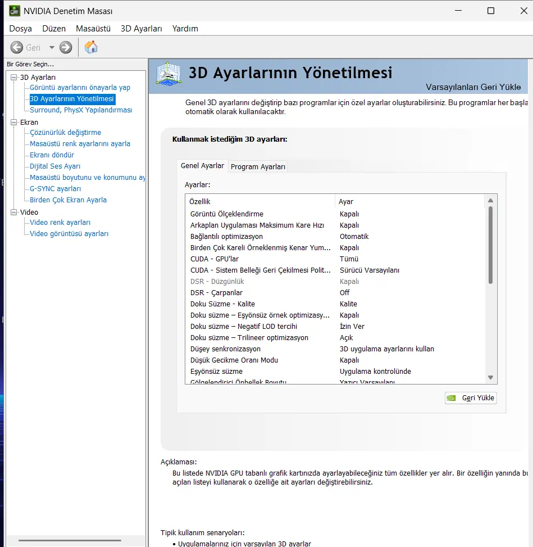Click the Ayar column header
This screenshot has height=547, width=533.
point(409,201)
